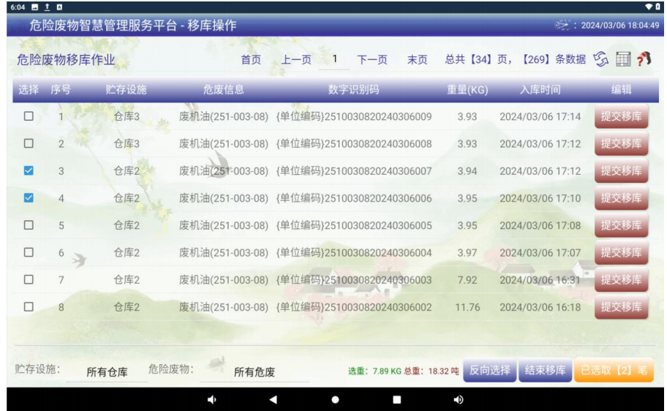This screenshot has width=667, height=411.
Task: Click the page number input field
Action: point(334,59)
